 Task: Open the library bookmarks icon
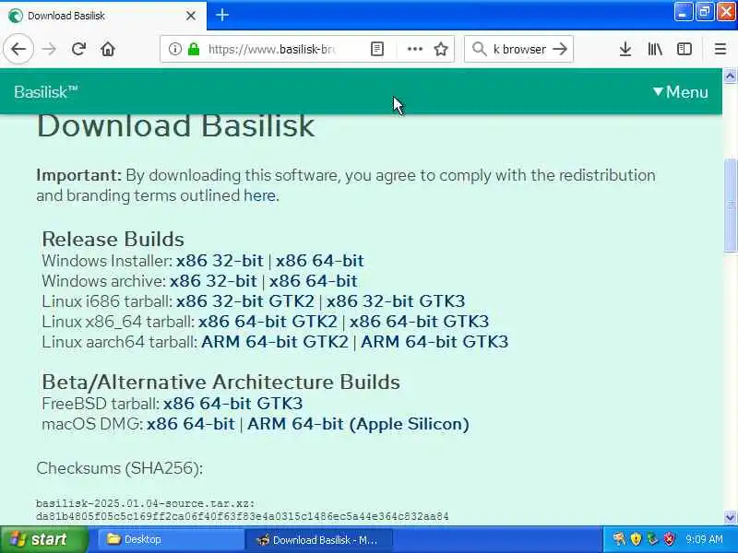(655, 49)
